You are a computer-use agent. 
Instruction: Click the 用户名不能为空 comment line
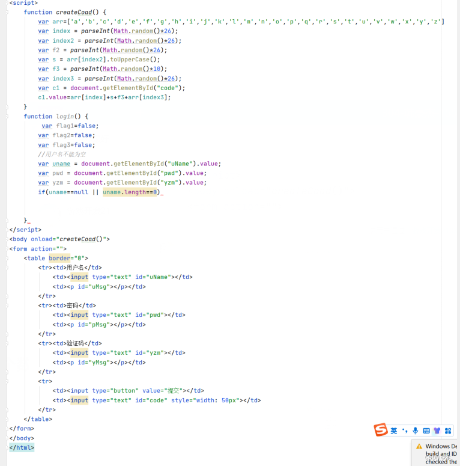click(x=62, y=155)
